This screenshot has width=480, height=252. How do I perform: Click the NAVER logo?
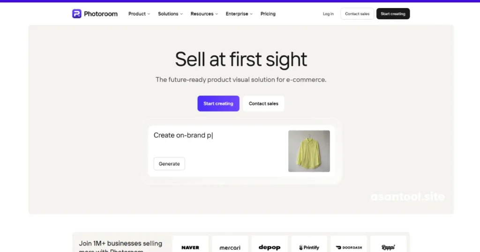coord(190,247)
